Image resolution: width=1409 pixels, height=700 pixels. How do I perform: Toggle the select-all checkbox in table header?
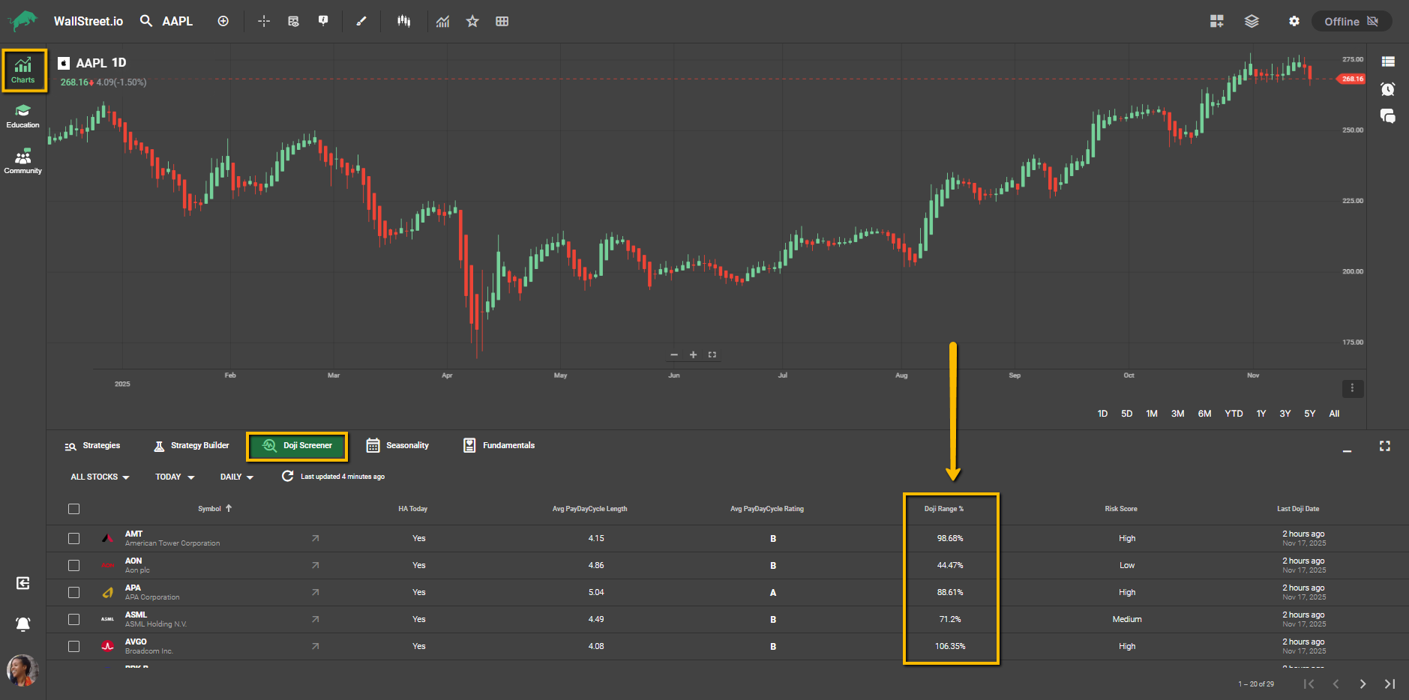pos(73,509)
